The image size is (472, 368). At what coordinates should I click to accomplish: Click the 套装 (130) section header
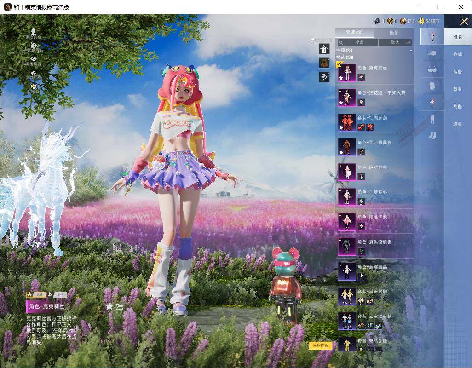coord(345,57)
